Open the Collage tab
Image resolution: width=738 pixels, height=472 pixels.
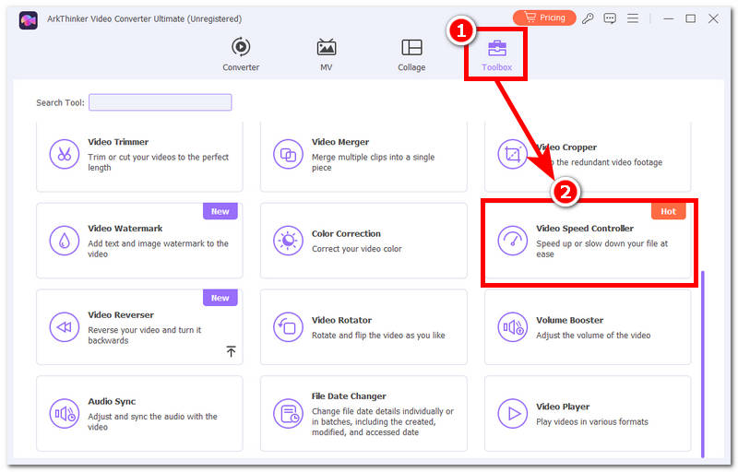click(x=411, y=54)
